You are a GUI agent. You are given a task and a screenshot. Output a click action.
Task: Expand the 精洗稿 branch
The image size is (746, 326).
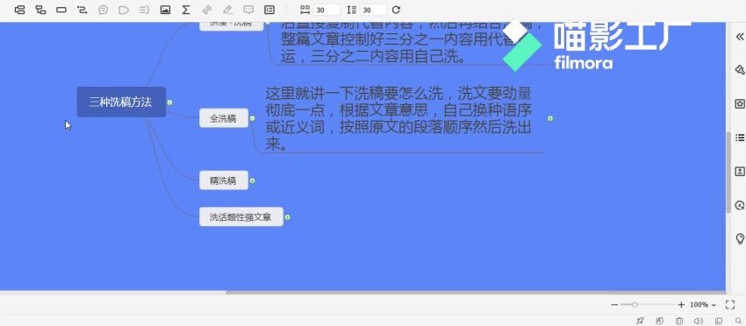tap(252, 181)
